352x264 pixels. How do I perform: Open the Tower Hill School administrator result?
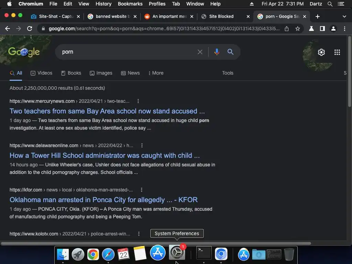pyautogui.click(x=104, y=156)
